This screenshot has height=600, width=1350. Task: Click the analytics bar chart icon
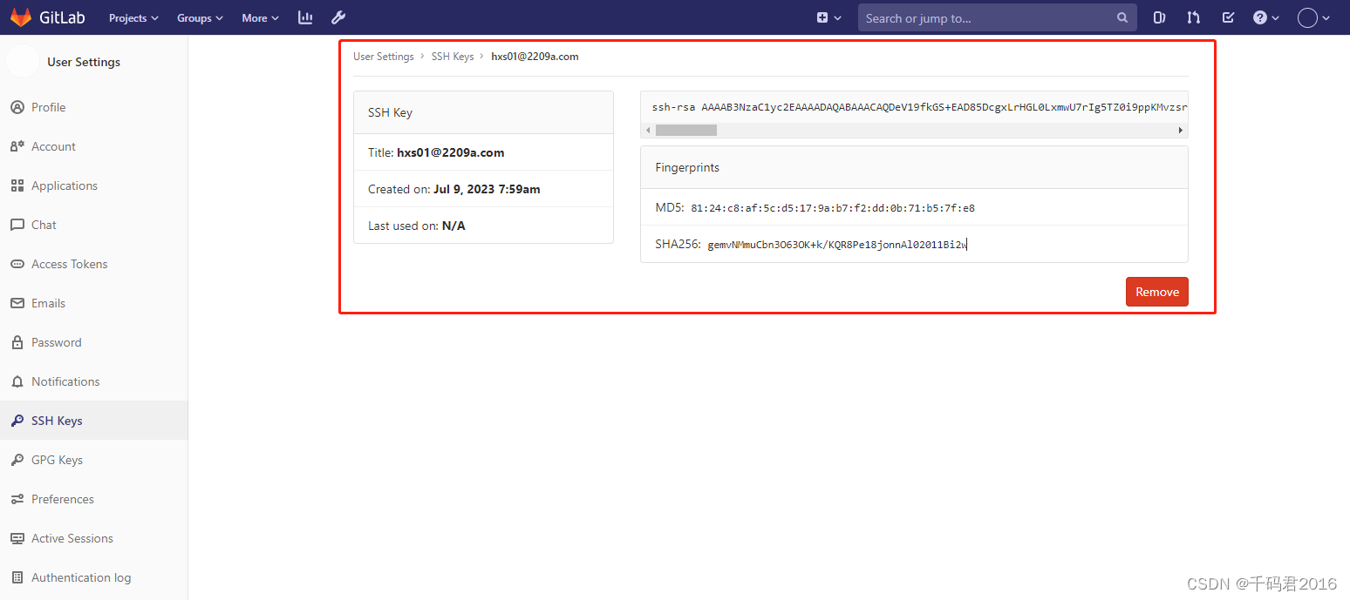click(x=304, y=17)
